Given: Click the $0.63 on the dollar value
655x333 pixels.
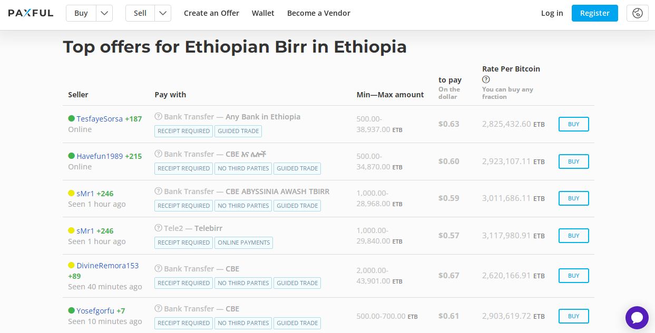Looking at the screenshot, I should [449, 124].
